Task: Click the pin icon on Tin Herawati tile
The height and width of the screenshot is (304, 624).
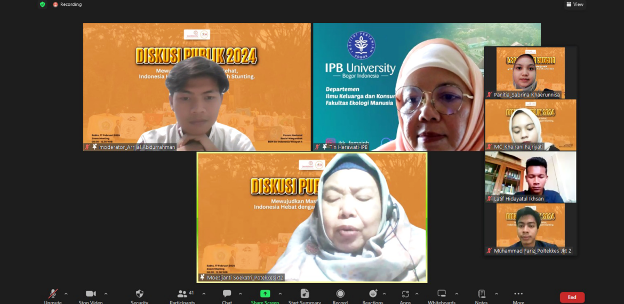Action: coord(325,147)
